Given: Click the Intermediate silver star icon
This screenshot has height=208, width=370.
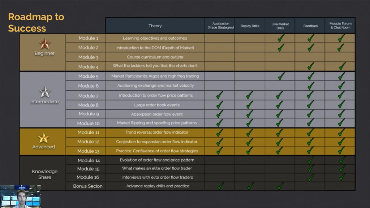Looking at the screenshot, I should click(x=44, y=92).
